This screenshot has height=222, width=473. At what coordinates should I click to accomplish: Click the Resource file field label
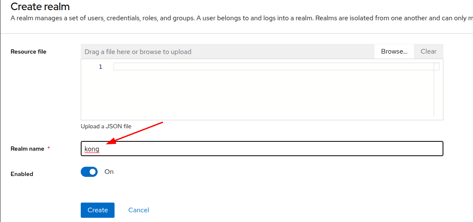[28, 51]
